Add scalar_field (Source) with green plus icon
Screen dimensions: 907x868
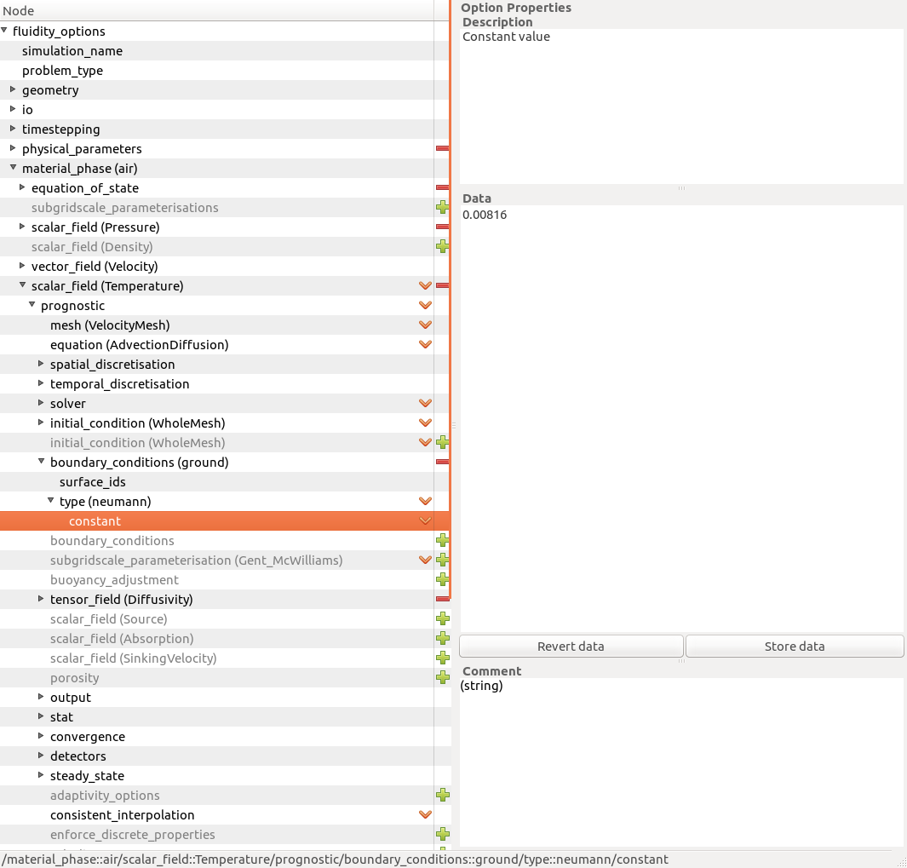pyautogui.click(x=443, y=618)
